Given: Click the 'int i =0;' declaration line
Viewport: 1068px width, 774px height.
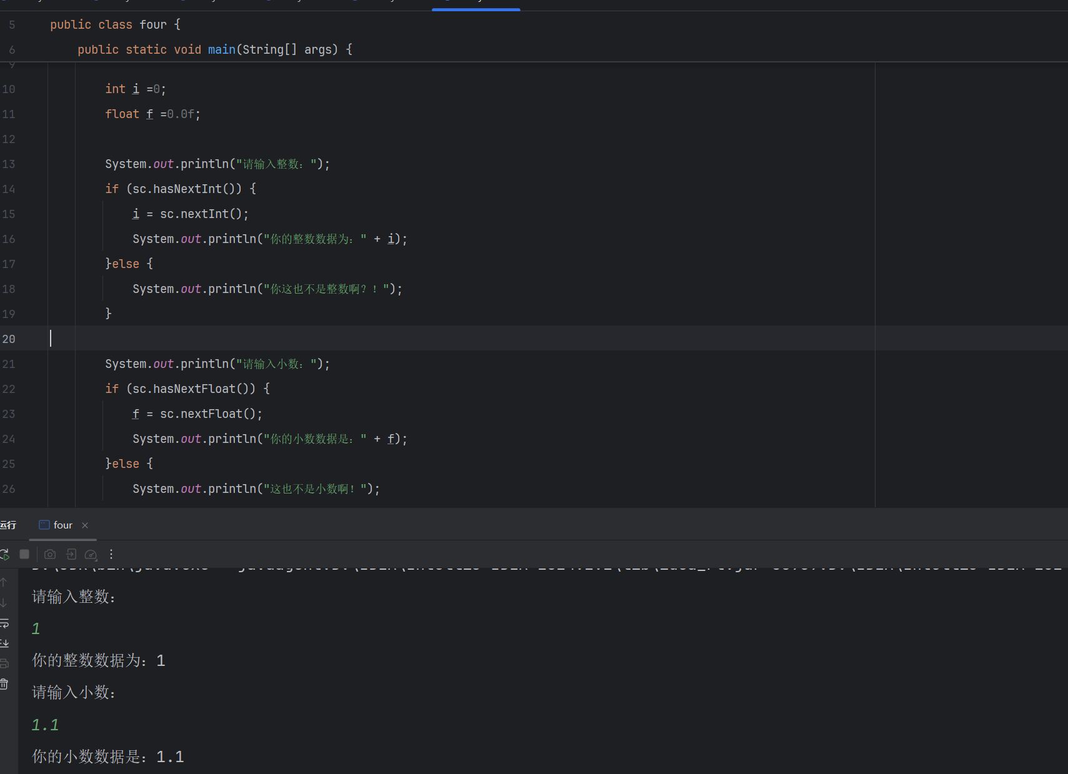Looking at the screenshot, I should click(136, 89).
